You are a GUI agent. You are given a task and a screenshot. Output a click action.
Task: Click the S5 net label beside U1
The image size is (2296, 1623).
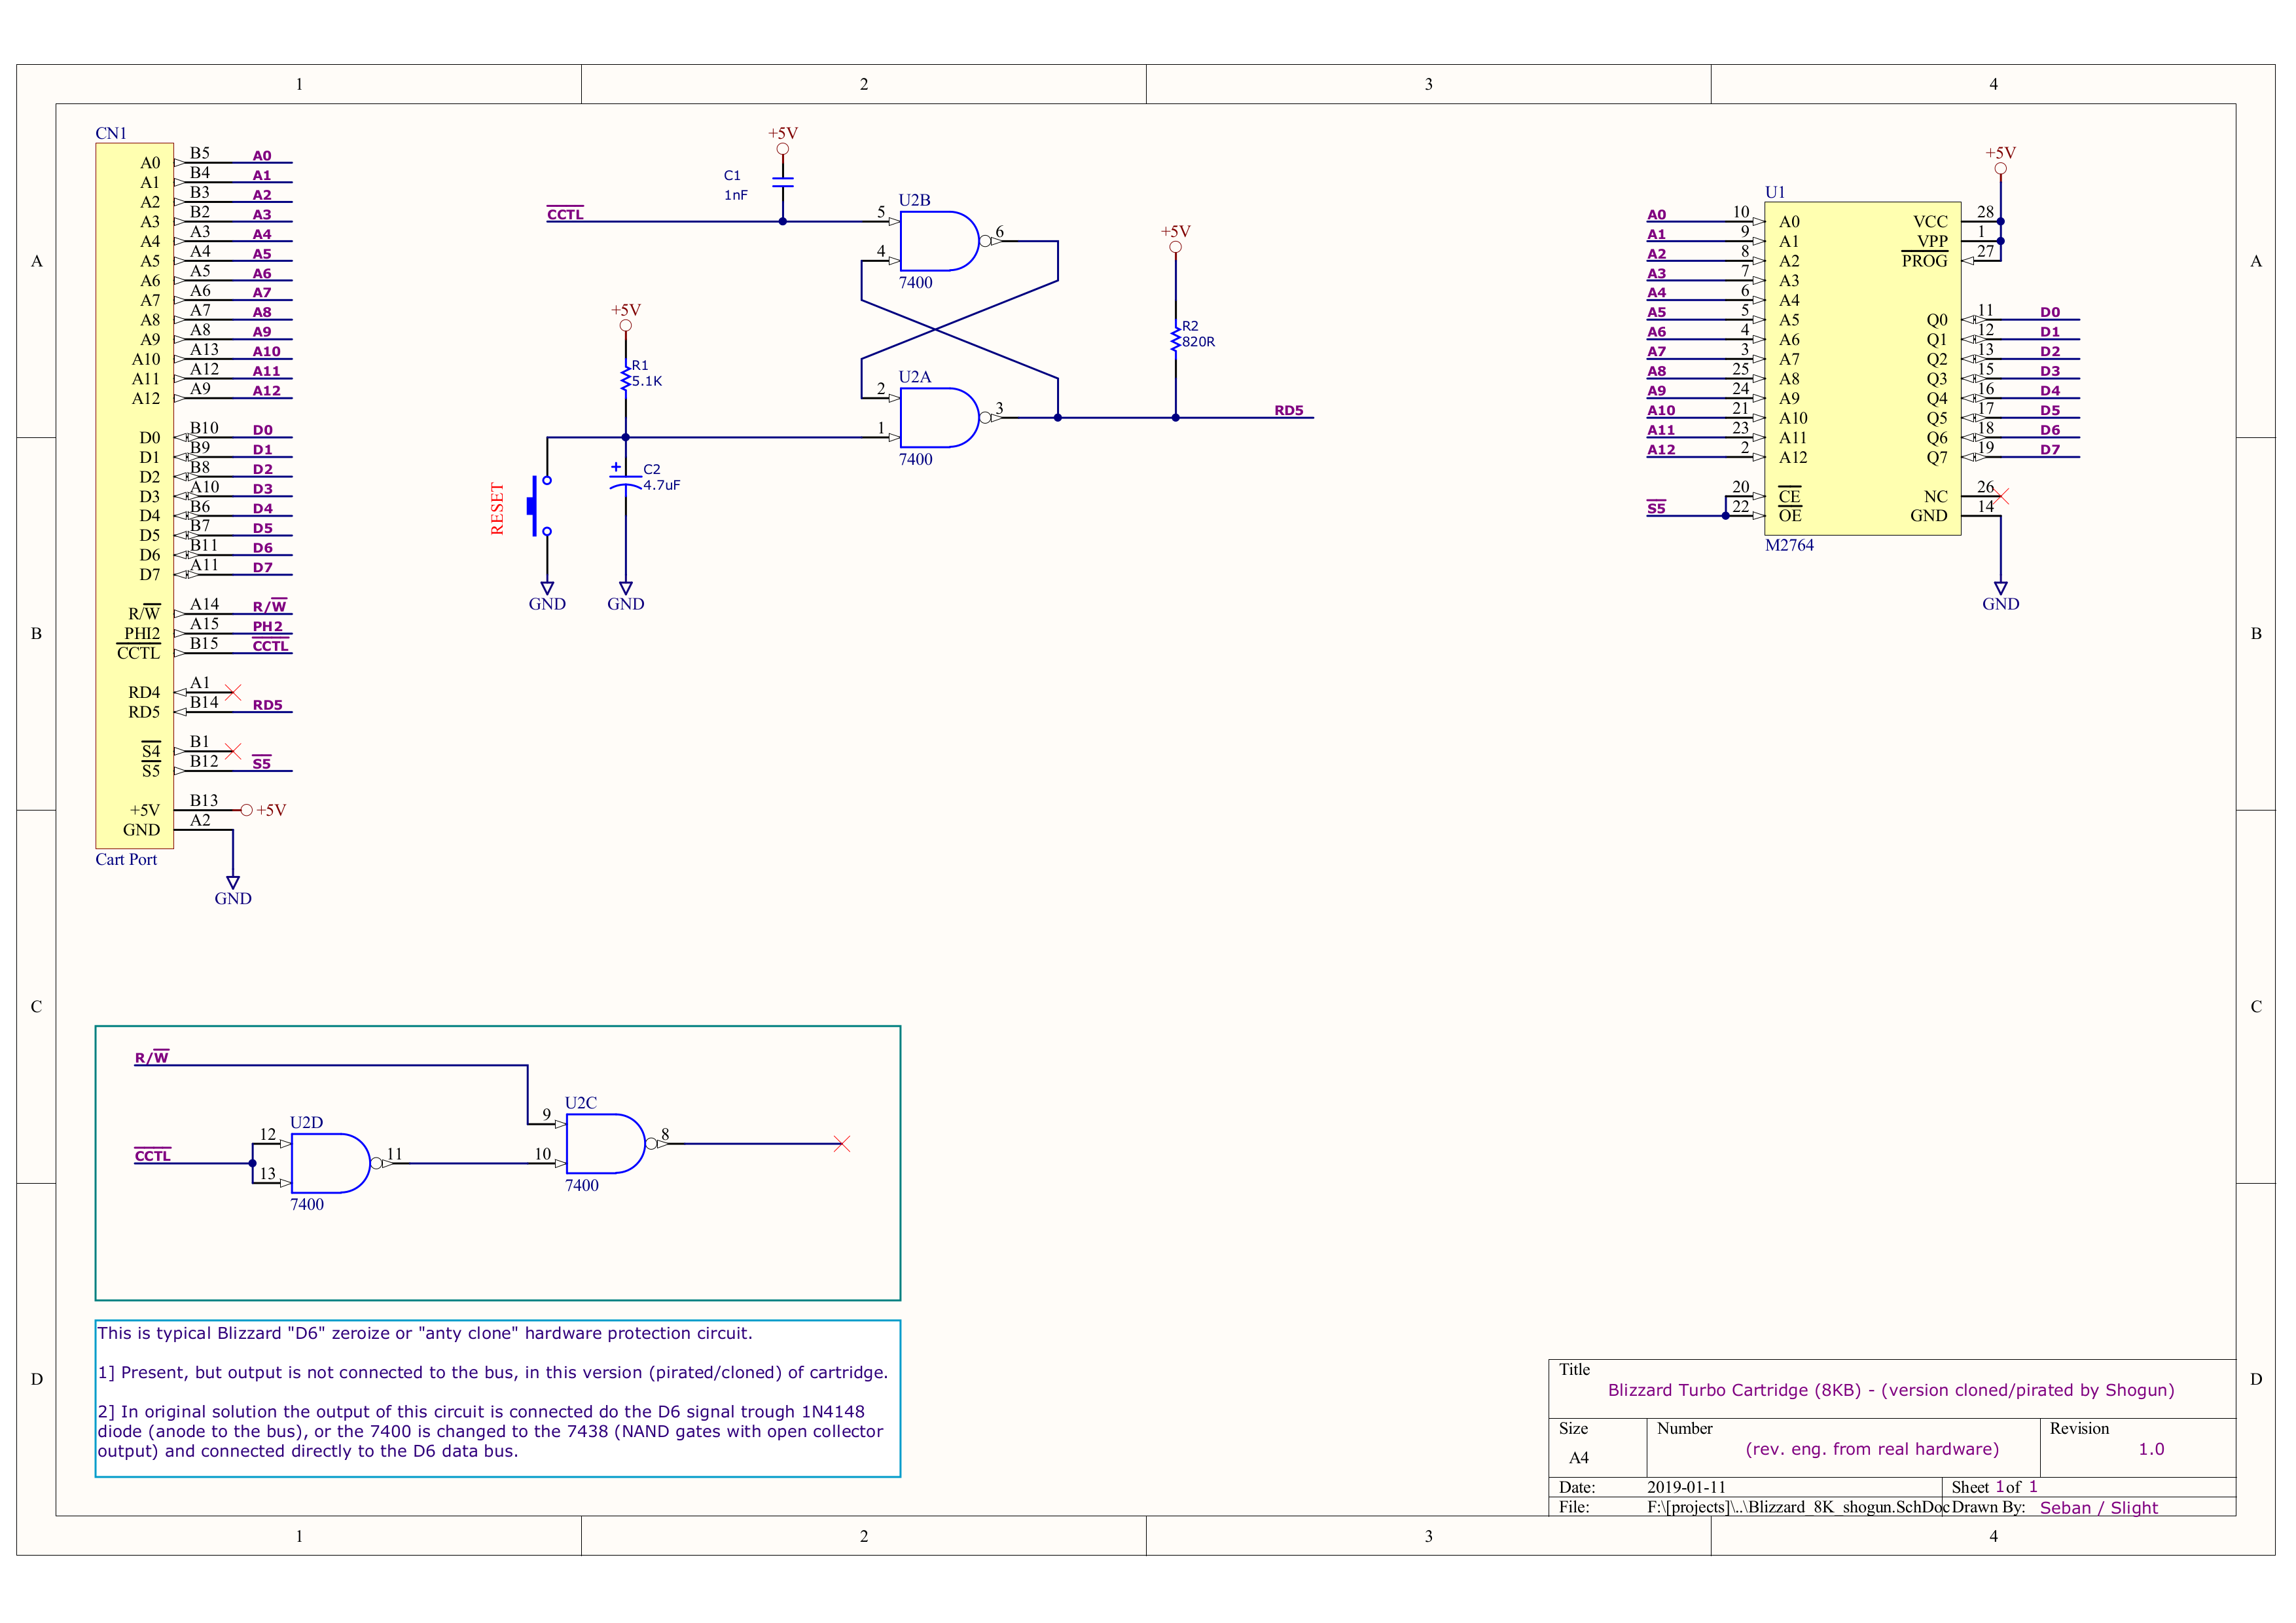pos(1657,508)
